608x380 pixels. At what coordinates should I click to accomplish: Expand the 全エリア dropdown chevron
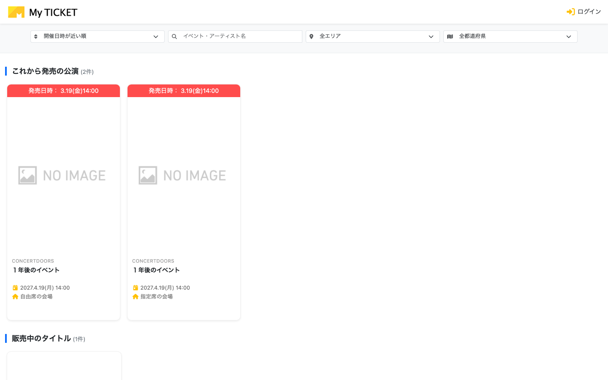[x=431, y=37]
